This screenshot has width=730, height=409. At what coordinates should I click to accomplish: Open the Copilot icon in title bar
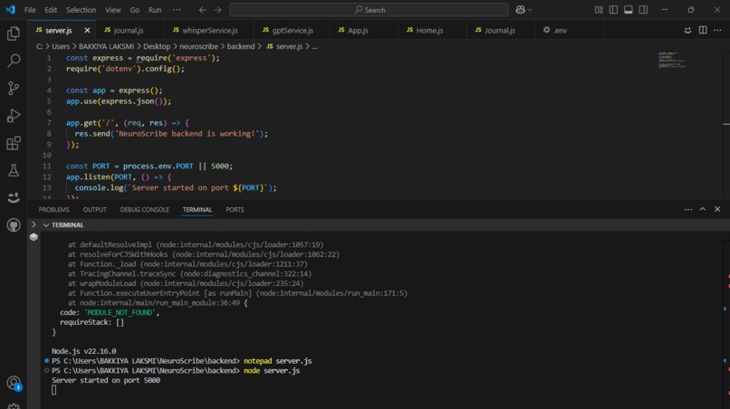coord(520,10)
